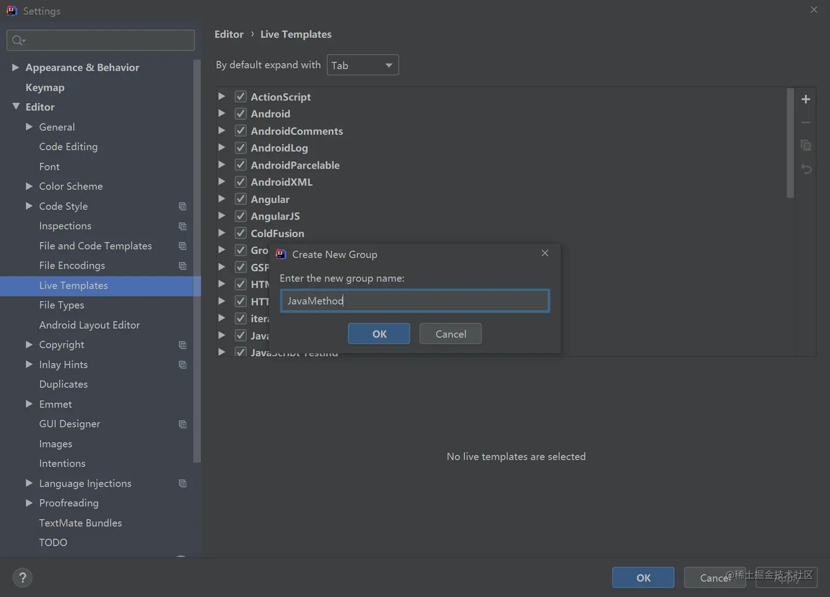Click the copy icon beside Inspections

pos(183,226)
